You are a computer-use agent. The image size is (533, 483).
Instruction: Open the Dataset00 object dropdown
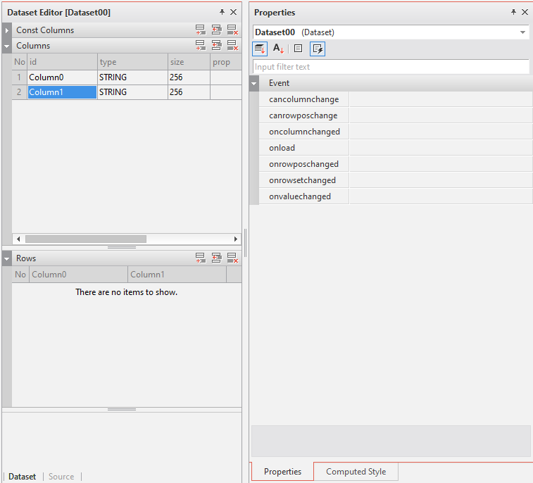[522, 32]
